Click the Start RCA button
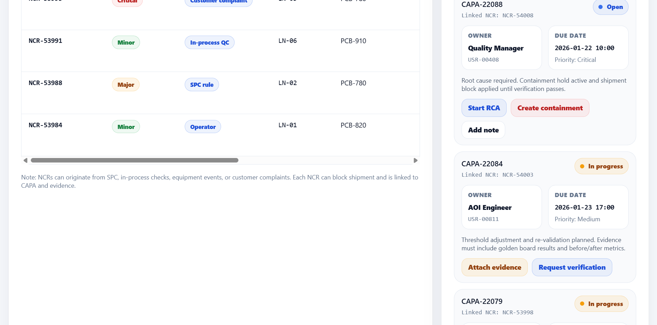Viewport: 657px width, 325px height. (x=484, y=108)
